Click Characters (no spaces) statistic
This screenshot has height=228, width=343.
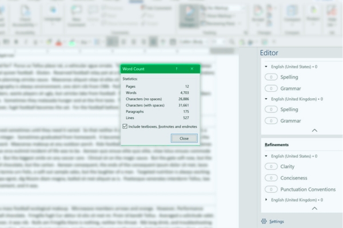(x=157, y=99)
